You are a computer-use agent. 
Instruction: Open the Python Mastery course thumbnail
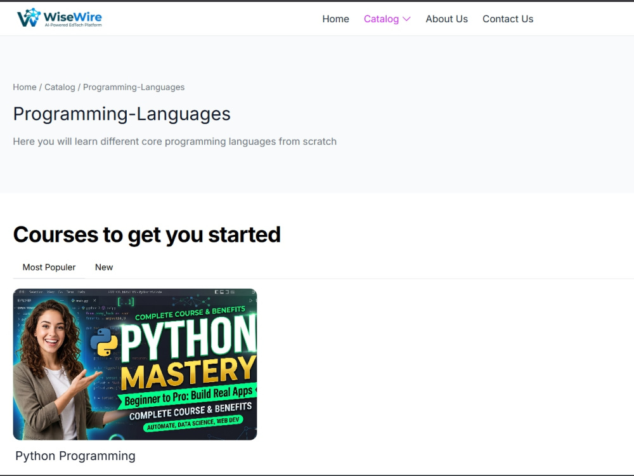click(x=135, y=364)
